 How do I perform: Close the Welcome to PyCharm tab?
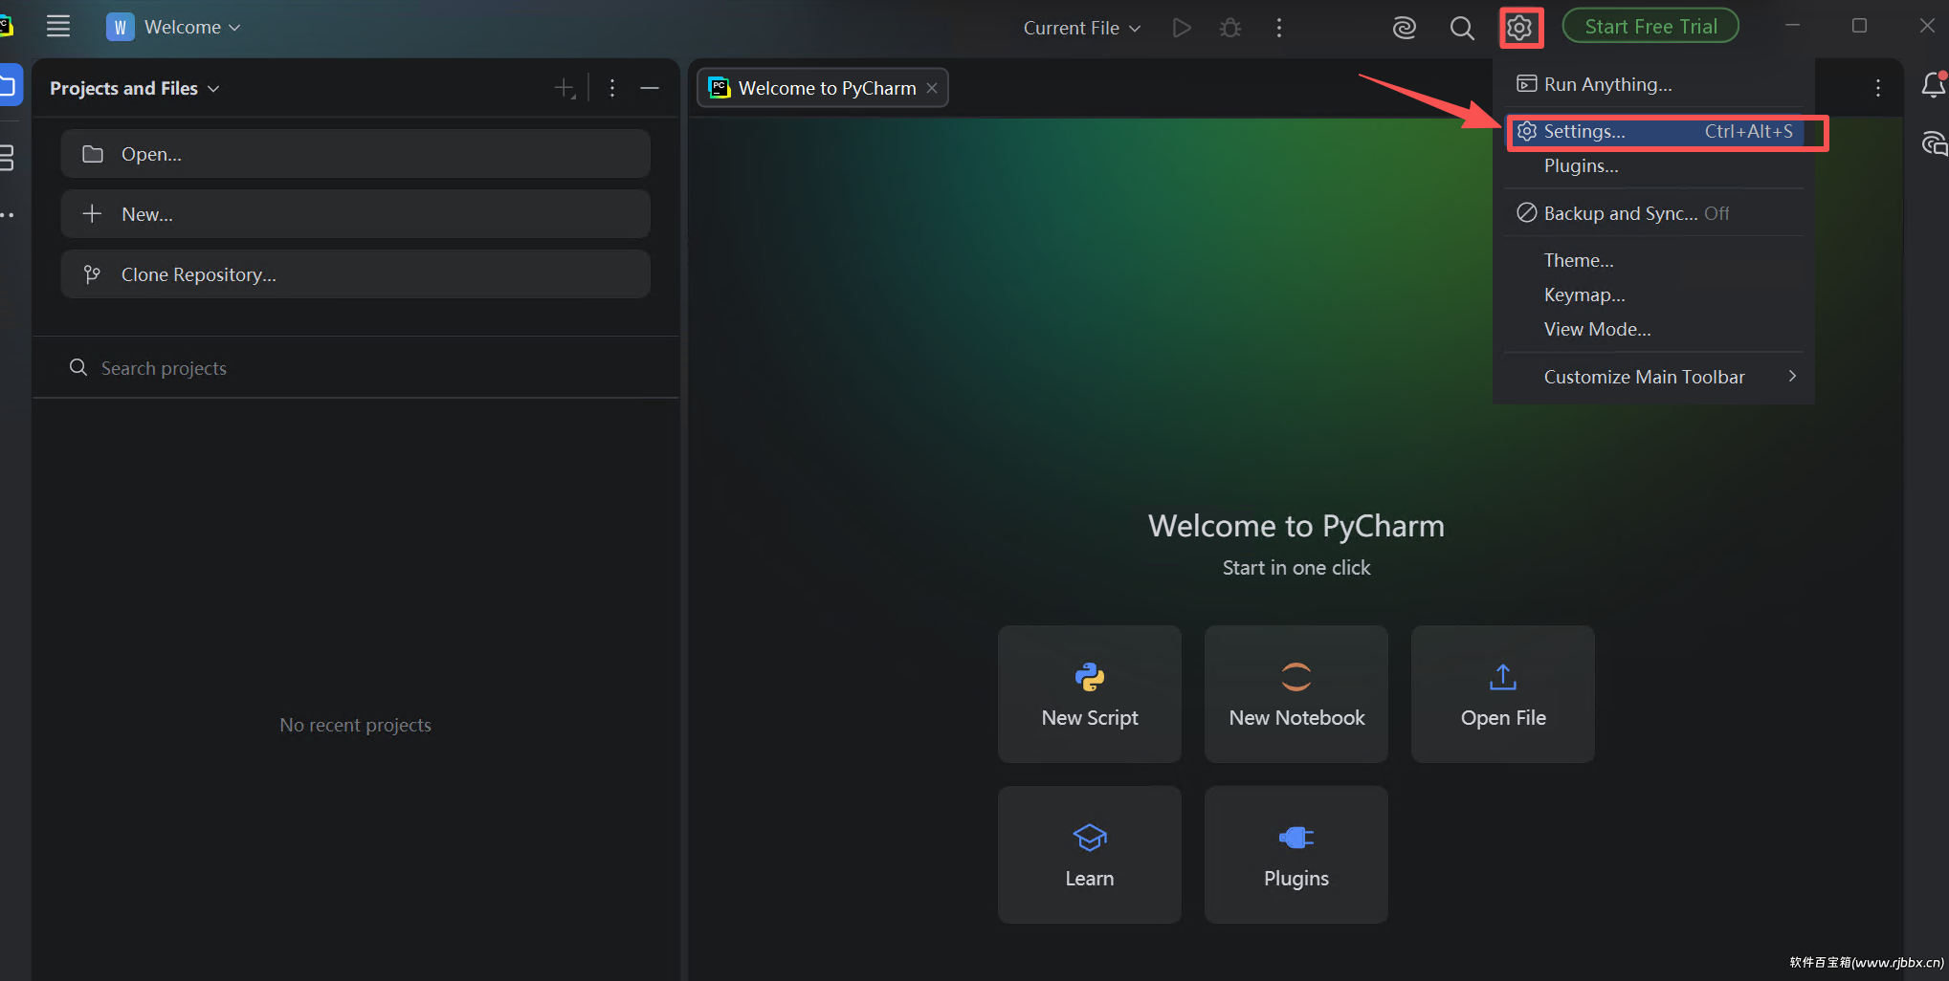point(932,88)
